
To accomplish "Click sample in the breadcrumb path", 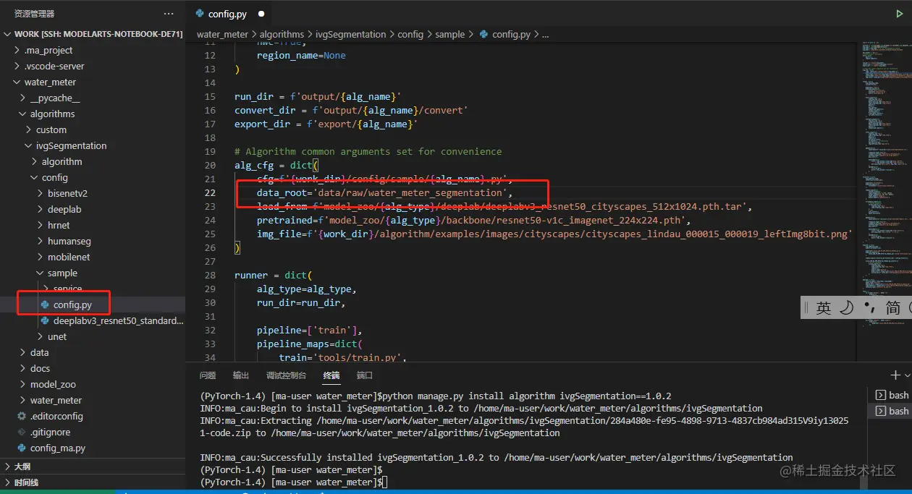I will [x=450, y=34].
